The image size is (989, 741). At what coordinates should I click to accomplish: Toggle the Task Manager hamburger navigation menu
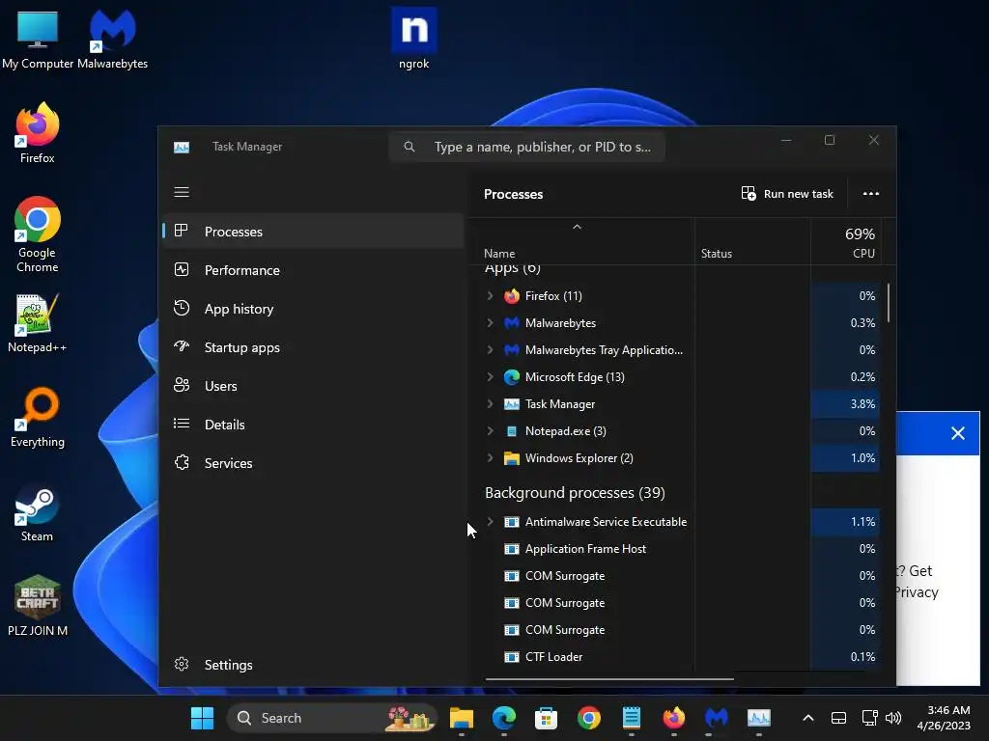tap(182, 192)
